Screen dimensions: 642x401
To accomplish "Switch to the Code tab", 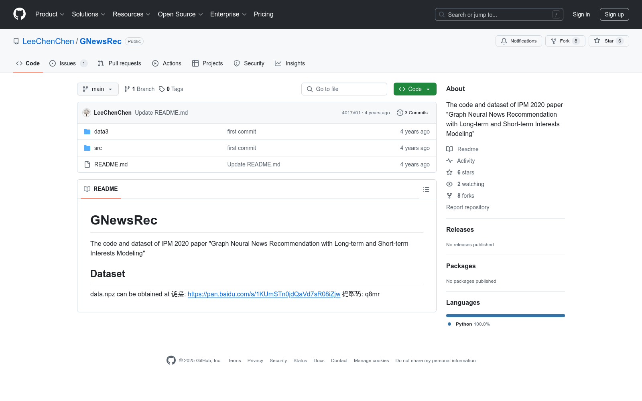I will 28,63.
